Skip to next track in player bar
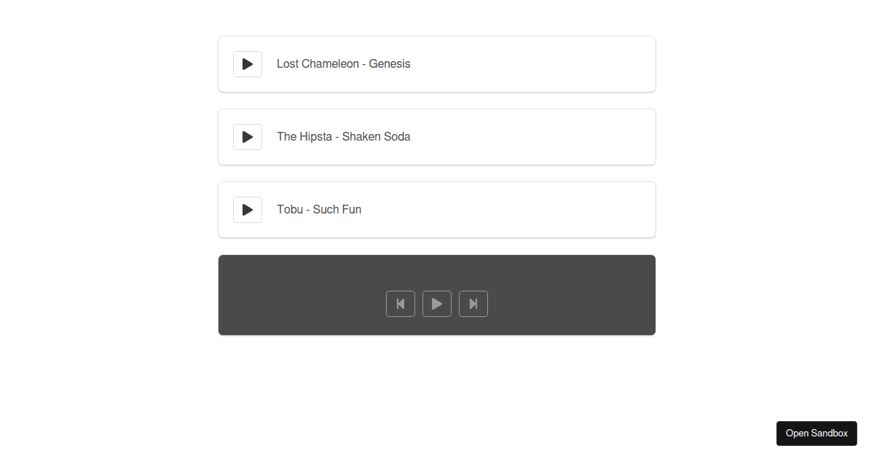874x459 pixels. pyautogui.click(x=473, y=304)
